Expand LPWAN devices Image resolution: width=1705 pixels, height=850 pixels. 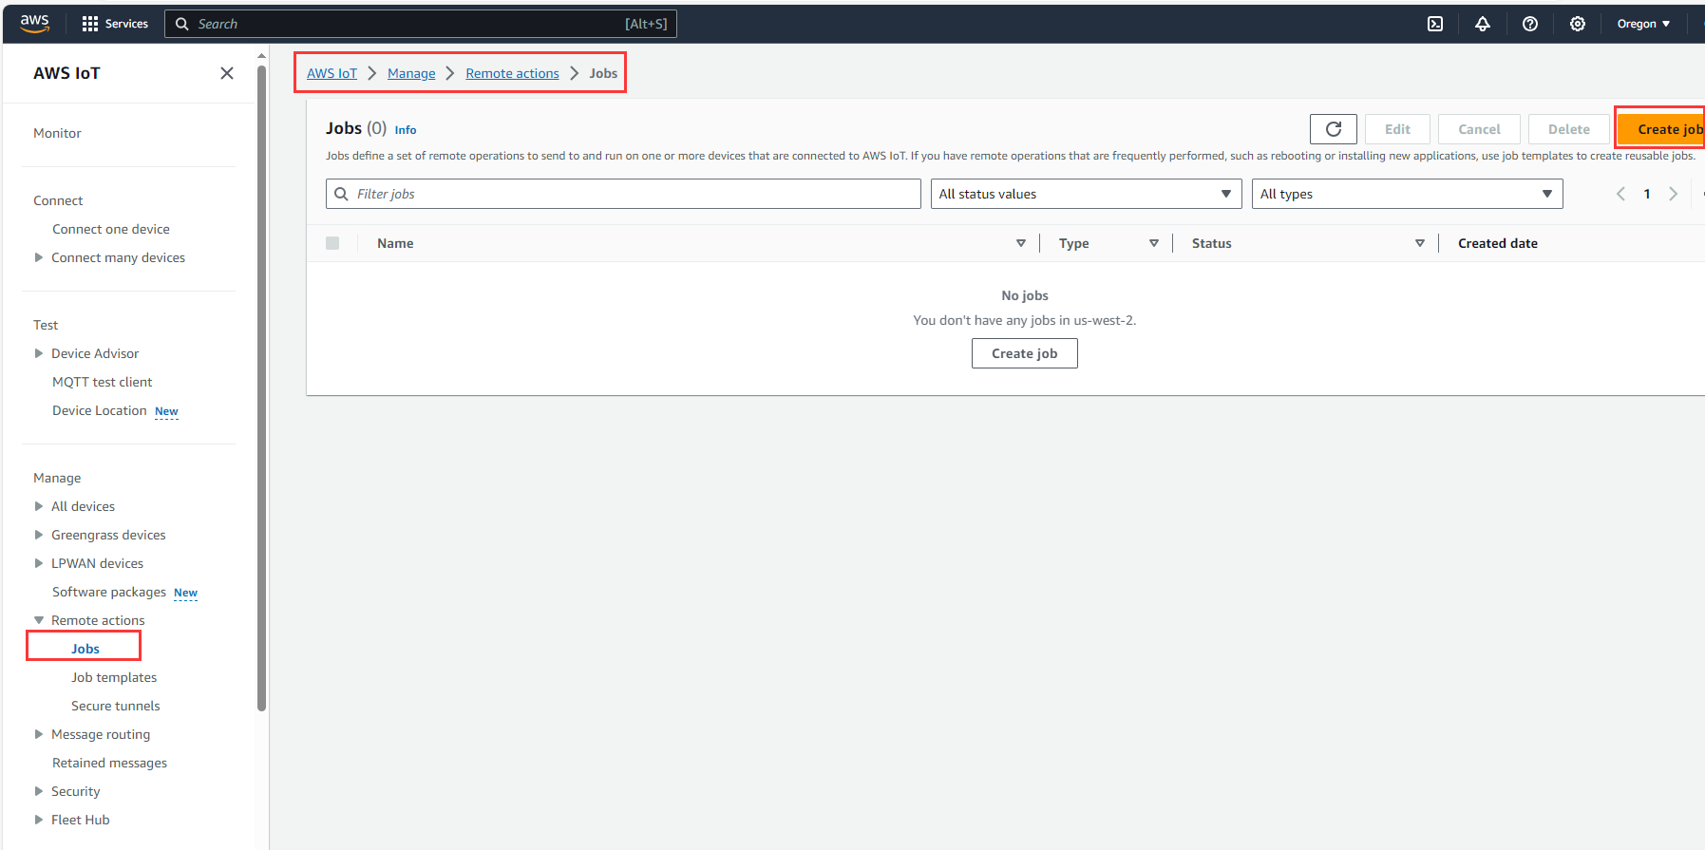coord(39,563)
